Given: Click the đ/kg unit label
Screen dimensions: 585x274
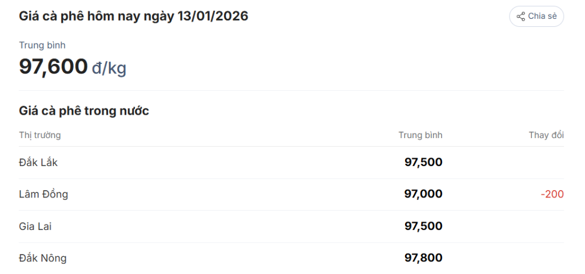Looking at the screenshot, I should 109,68.
